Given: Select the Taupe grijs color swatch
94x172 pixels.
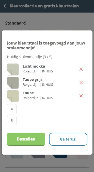Looking at the screenshot, I should point(13,83).
